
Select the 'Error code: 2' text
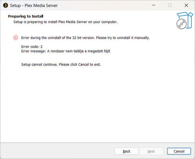click(32, 47)
